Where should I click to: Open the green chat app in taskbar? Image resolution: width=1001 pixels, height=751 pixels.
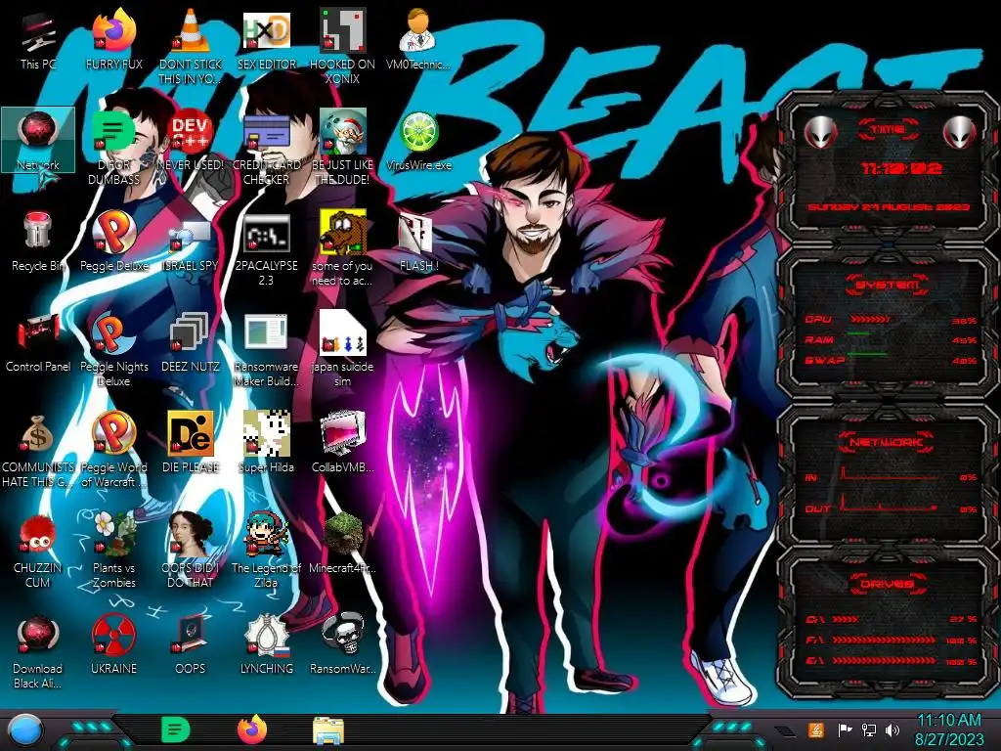click(176, 729)
